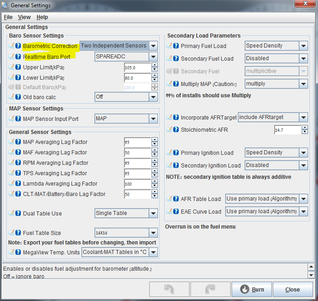Viewport: 318px width, 301px height.
Task: Open help for Secondary Fuel Load
Action: (176, 58)
